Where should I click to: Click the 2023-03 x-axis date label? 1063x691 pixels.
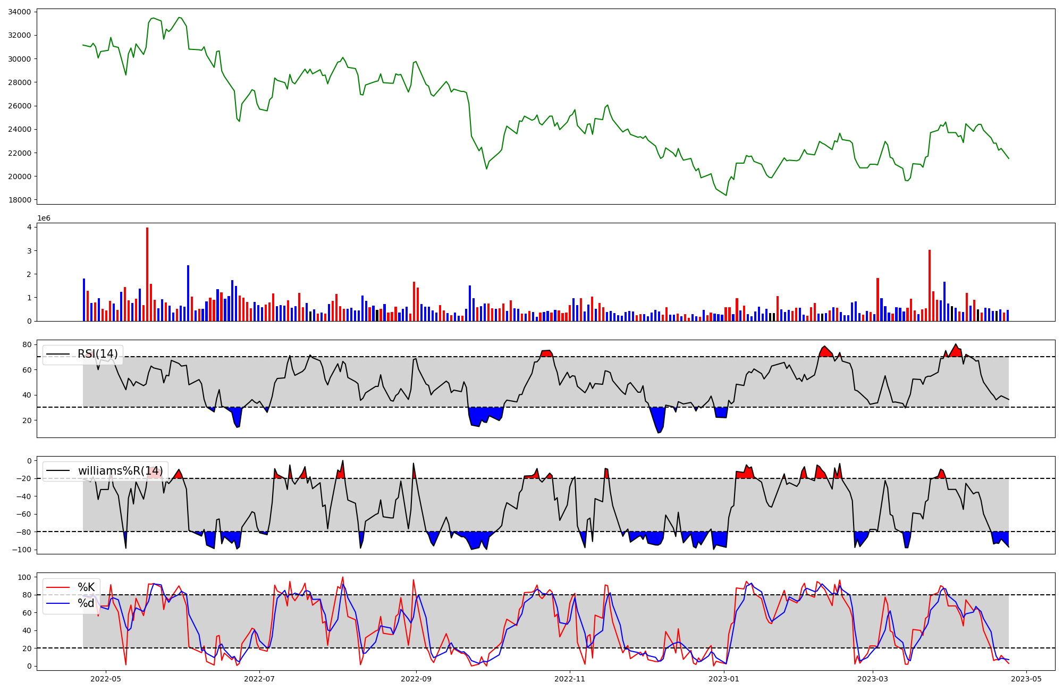(873, 679)
